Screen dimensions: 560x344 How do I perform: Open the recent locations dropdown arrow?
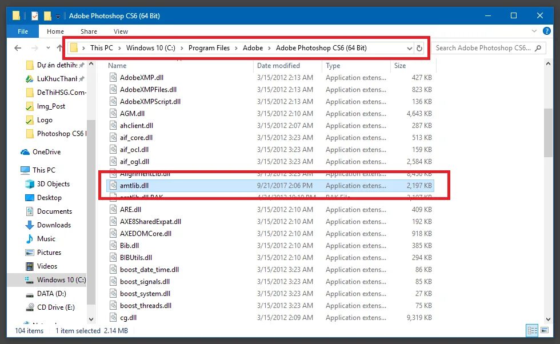tap(48, 48)
